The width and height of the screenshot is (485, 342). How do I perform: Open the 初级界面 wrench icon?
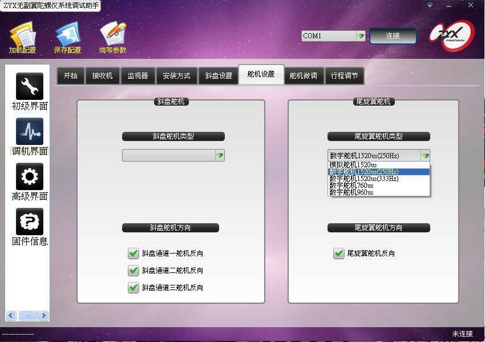(30, 86)
